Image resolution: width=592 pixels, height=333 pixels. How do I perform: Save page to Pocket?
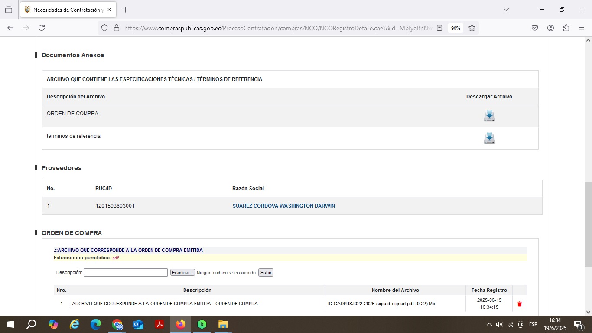(x=535, y=28)
